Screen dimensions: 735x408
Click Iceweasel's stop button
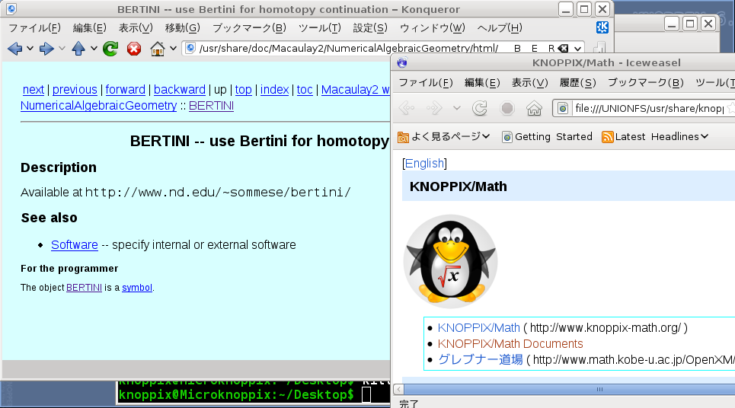click(x=507, y=108)
